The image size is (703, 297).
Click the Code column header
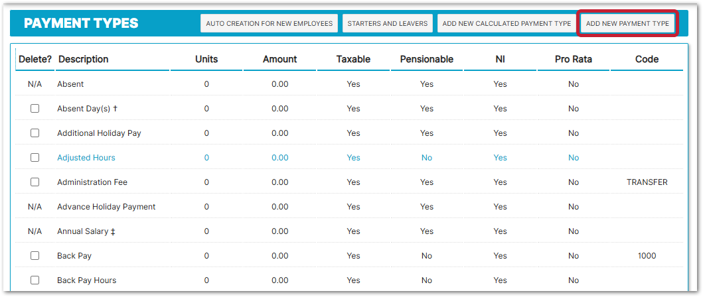pyautogui.click(x=647, y=59)
